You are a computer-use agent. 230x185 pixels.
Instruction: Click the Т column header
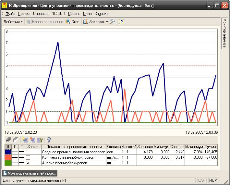click(x=22, y=147)
